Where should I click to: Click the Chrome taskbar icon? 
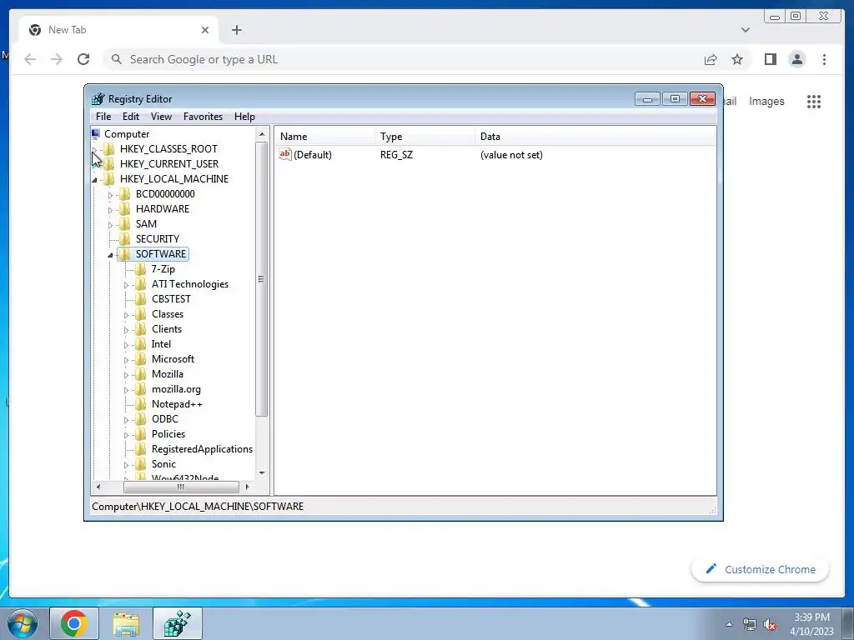[x=74, y=623]
